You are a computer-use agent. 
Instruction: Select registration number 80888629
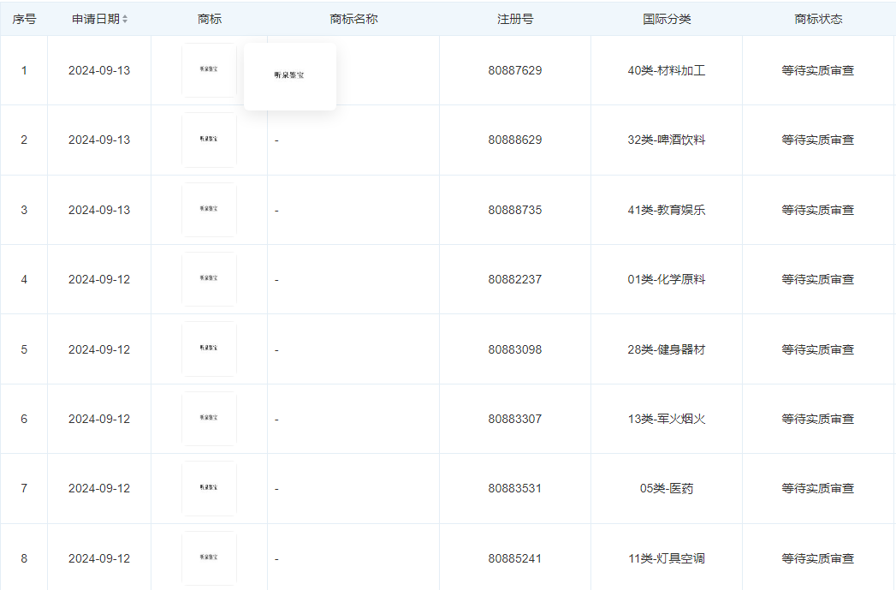pyautogui.click(x=515, y=140)
